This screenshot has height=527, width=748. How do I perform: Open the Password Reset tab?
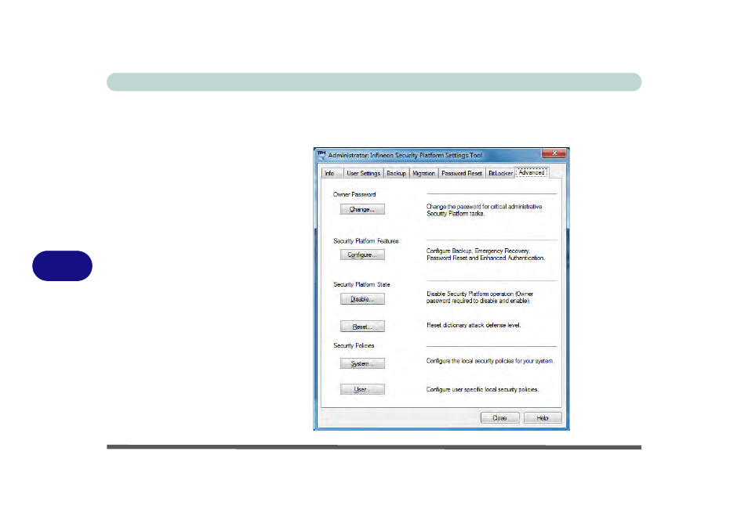click(462, 173)
